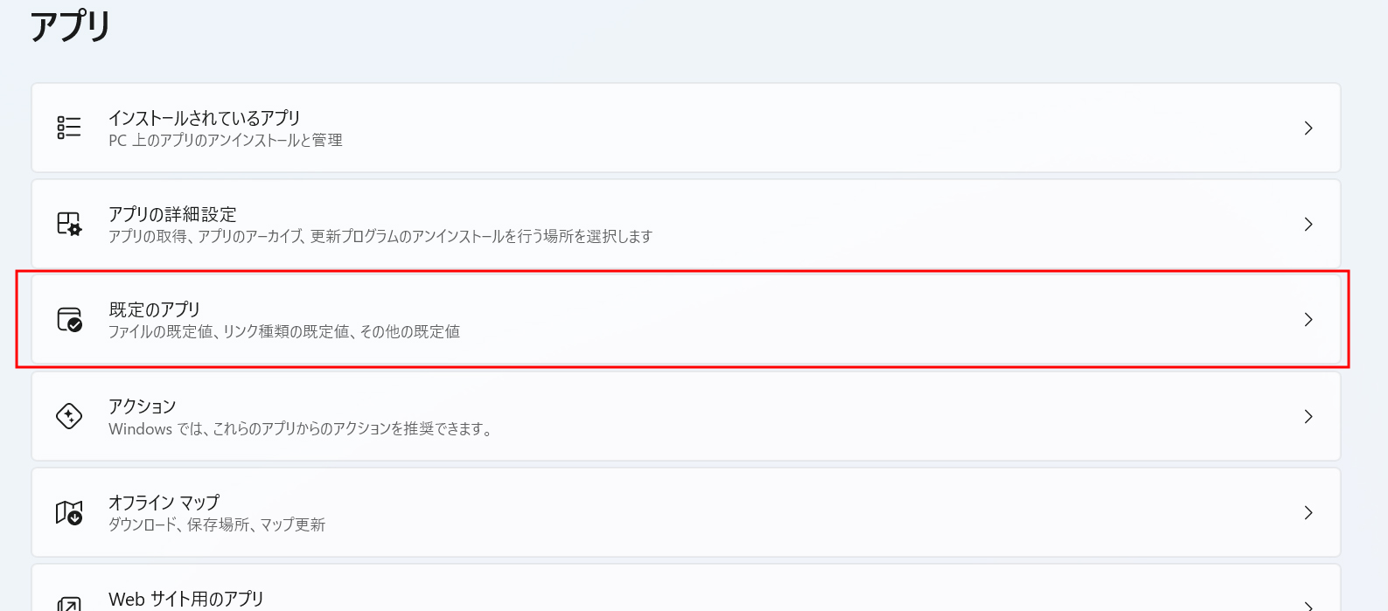
Task: Click the Web サイト用のアプリ icon
Action: pyautogui.click(x=69, y=603)
